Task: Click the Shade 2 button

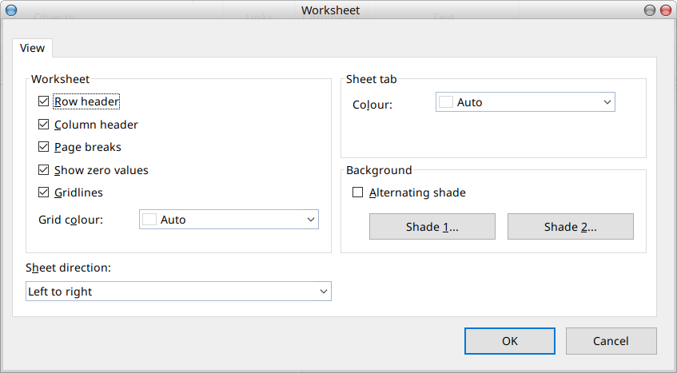Action: [x=570, y=227]
